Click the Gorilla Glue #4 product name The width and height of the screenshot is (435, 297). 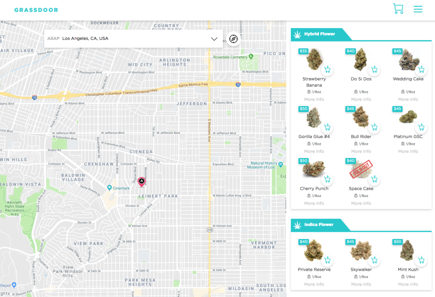[x=314, y=136]
